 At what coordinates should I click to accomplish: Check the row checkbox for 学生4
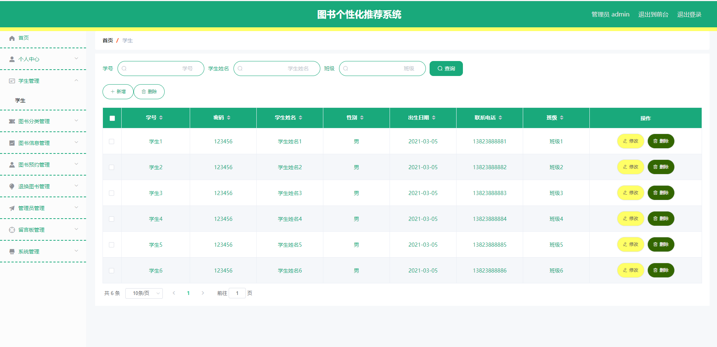pyautogui.click(x=112, y=219)
